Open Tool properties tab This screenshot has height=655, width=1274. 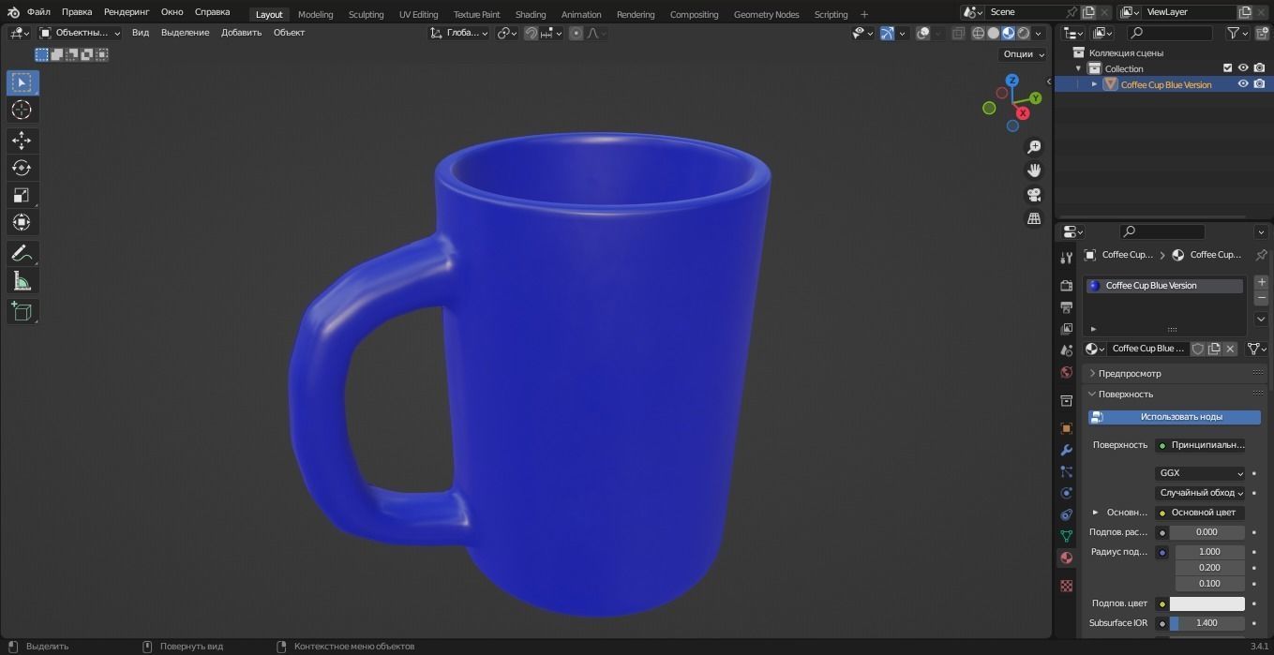click(1066, 258)
